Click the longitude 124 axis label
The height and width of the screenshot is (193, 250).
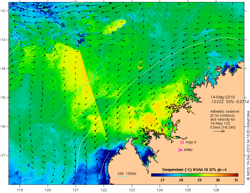(160, 190)
